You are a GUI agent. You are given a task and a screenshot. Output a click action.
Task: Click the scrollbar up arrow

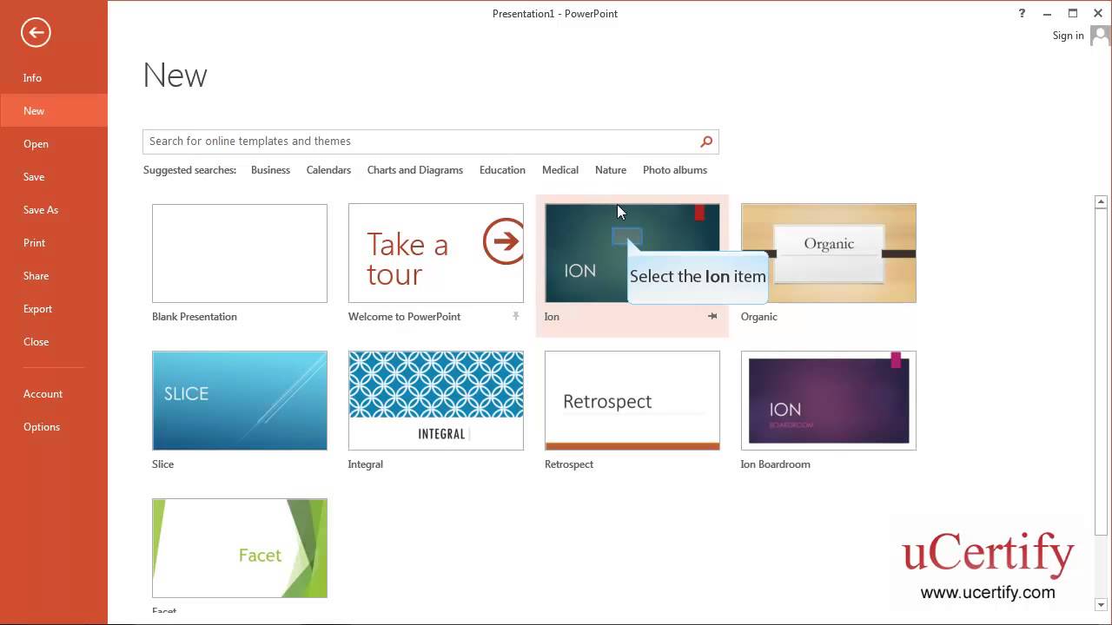(x=1101, y=202)
